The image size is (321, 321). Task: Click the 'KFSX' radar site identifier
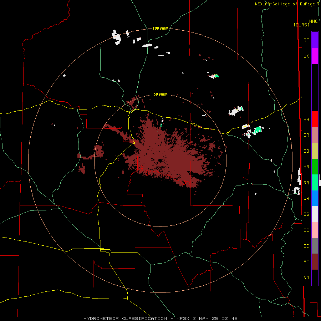point(183,319)
